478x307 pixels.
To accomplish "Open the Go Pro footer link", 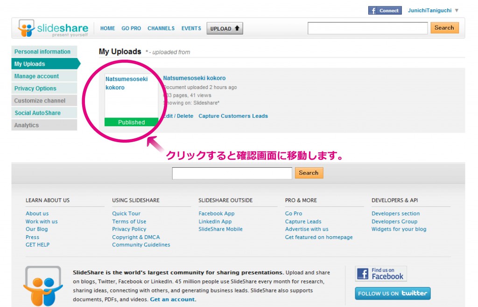I will [294, 213].
